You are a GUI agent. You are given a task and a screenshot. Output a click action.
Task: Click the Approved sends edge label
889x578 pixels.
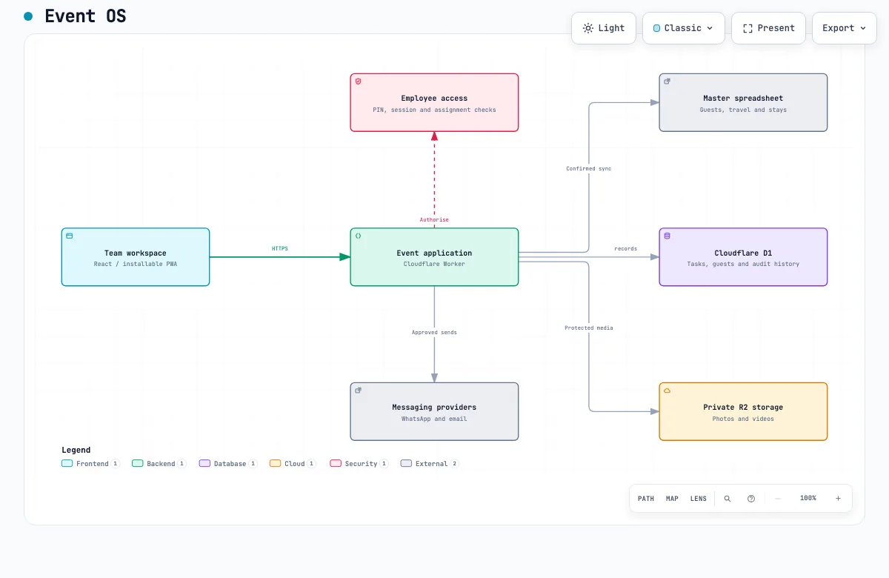coord(434,333)
